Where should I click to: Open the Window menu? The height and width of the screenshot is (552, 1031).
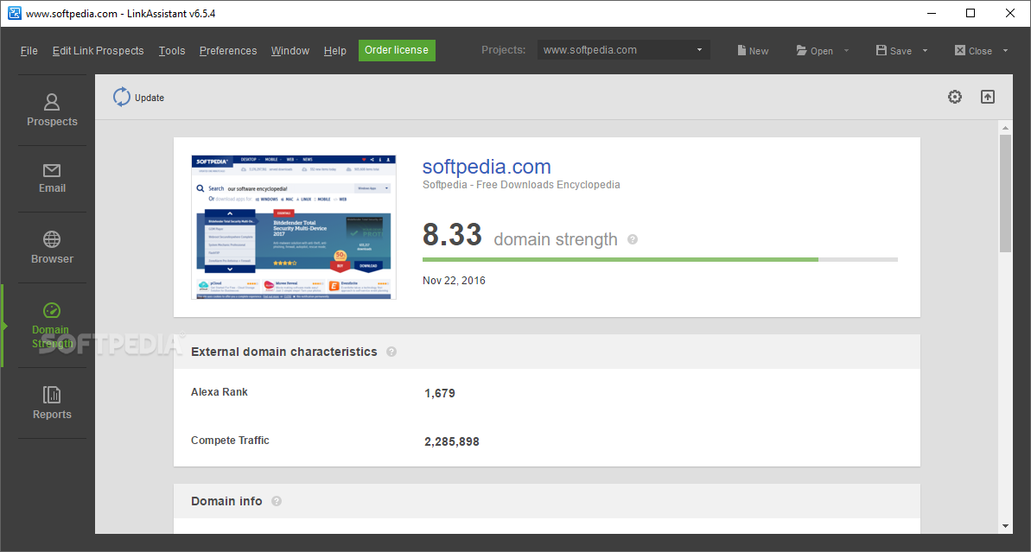pyautogui.click(x=290, y=51)
